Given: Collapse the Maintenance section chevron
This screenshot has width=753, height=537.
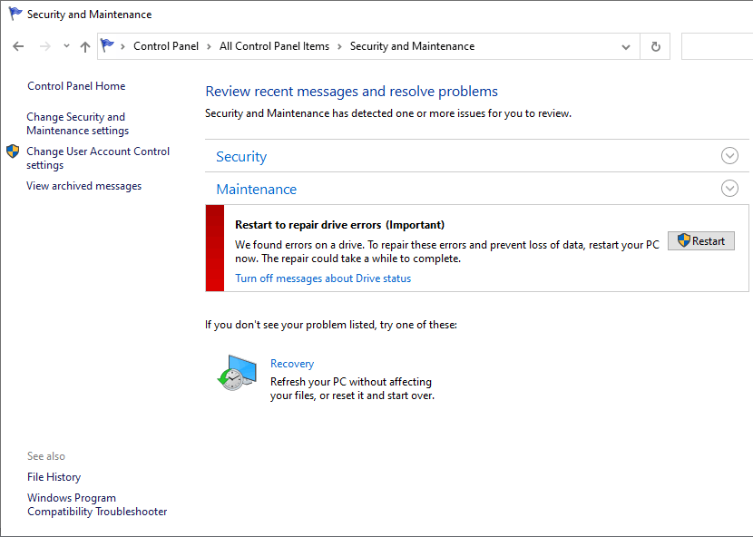Looking at the screenshot, I should coord(729,189).
